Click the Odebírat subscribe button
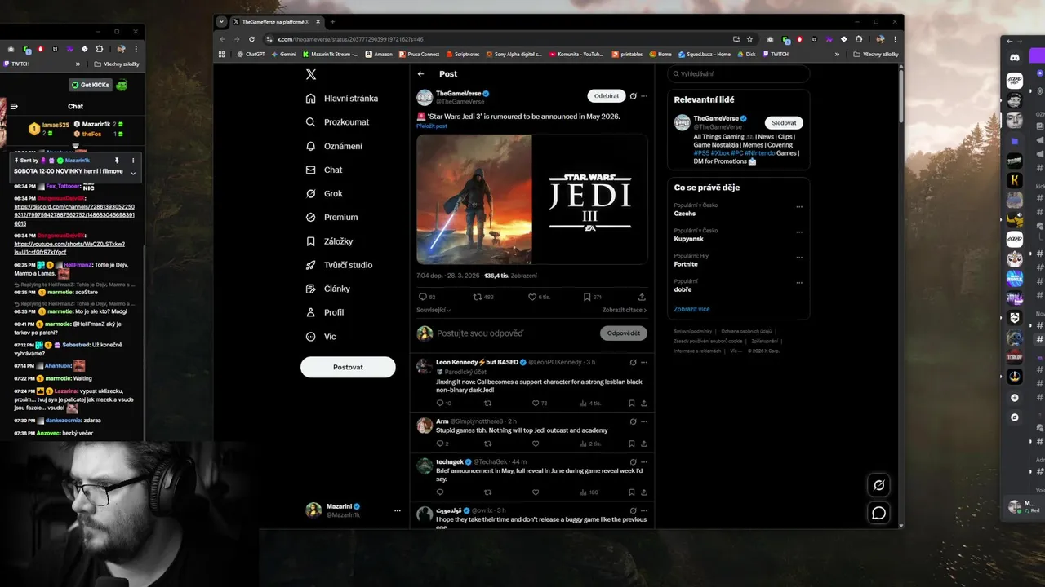1045x587 pixels. tap(607, 96)
